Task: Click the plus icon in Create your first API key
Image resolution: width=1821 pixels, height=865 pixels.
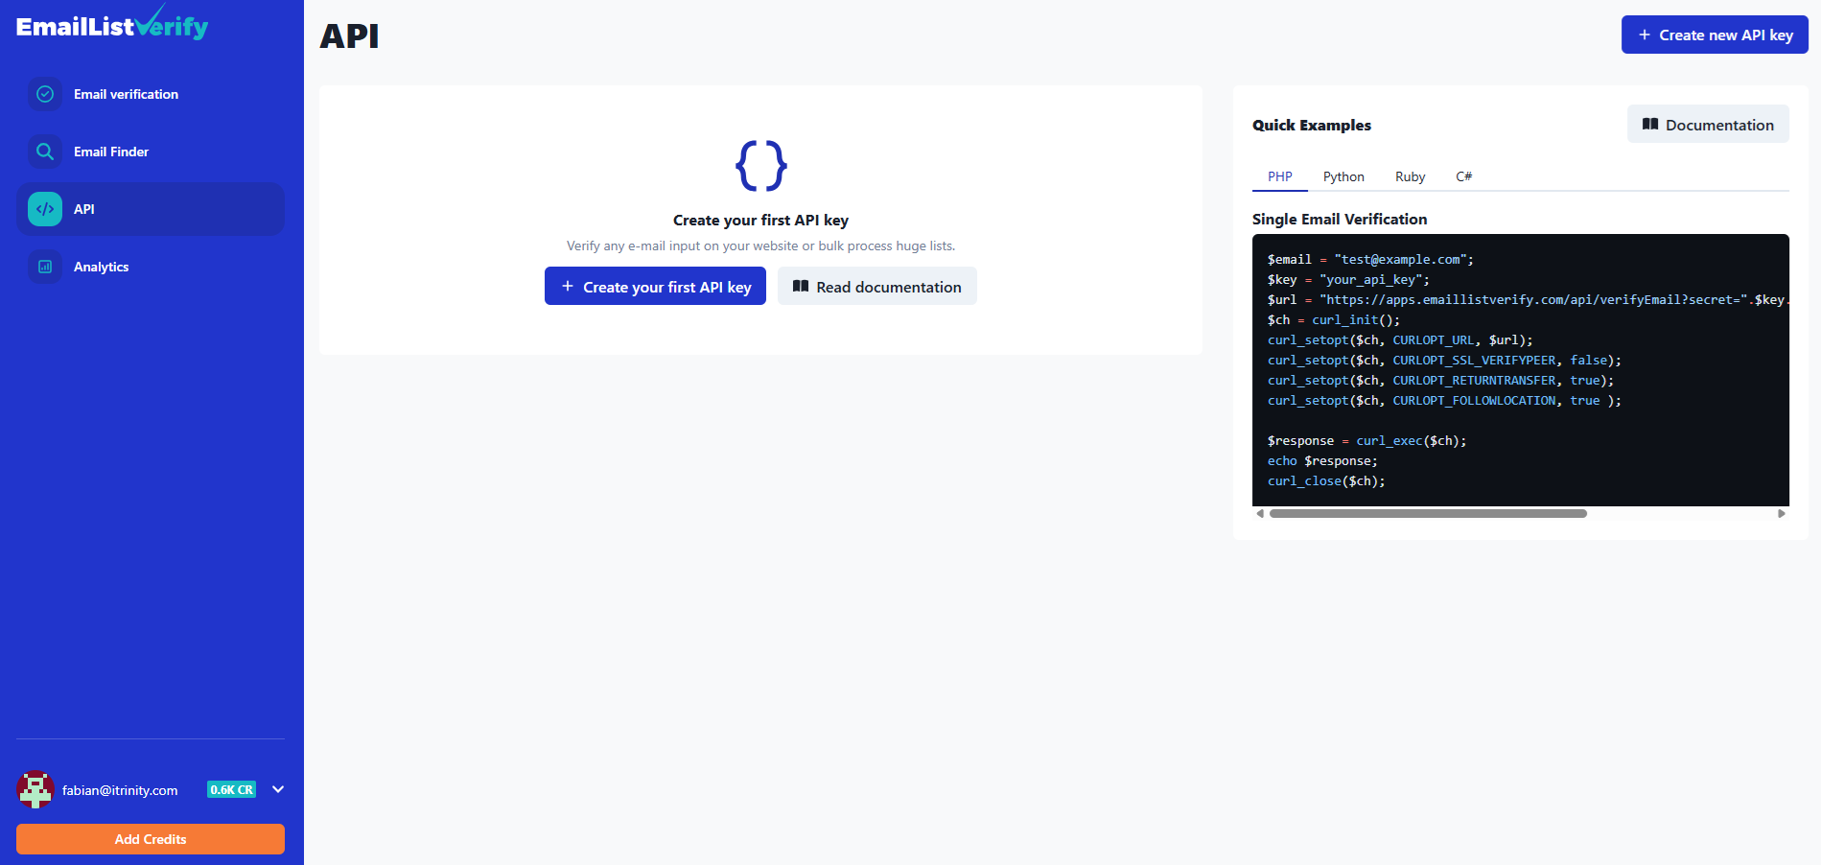Action: pyautogui.click(x=568, y=286)
